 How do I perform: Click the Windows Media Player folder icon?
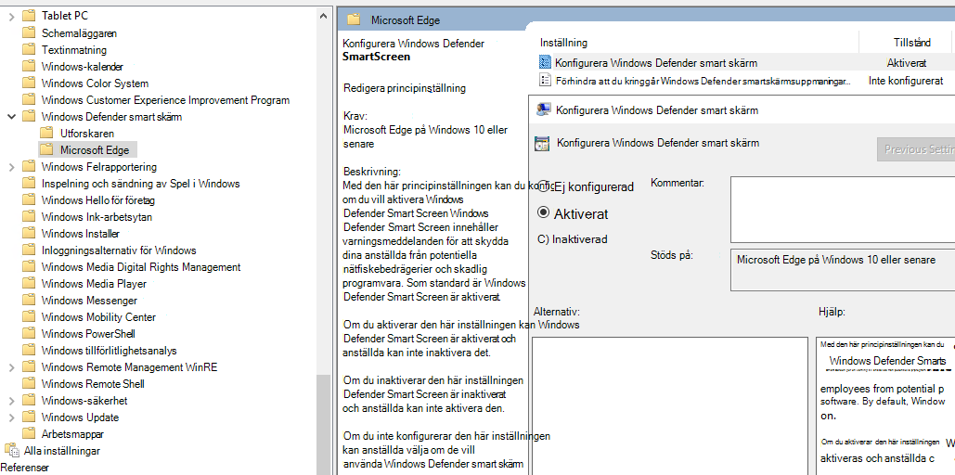[29, 283]
